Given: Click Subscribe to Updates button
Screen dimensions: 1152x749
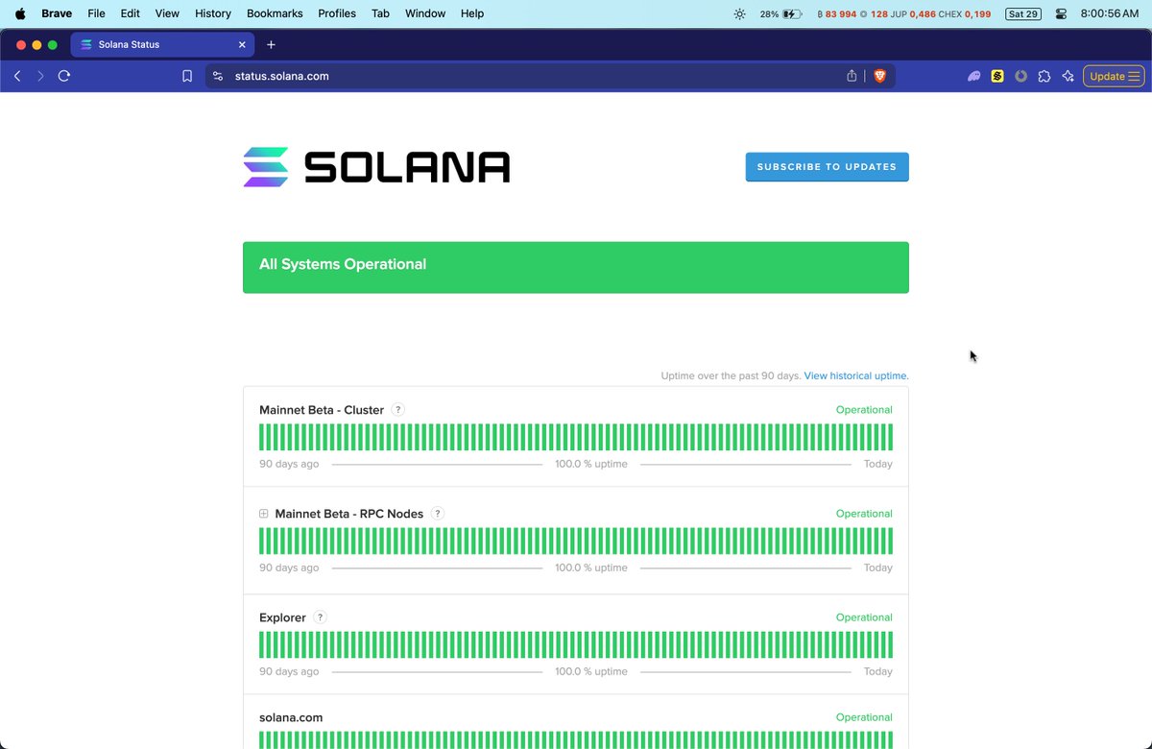Looking at the screenshot, I should 827,166.
